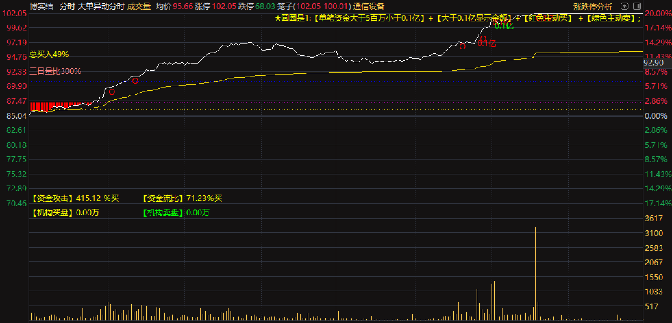
Task: Click red circle marker on the blue dotted line
Action: tap(135, 81)
